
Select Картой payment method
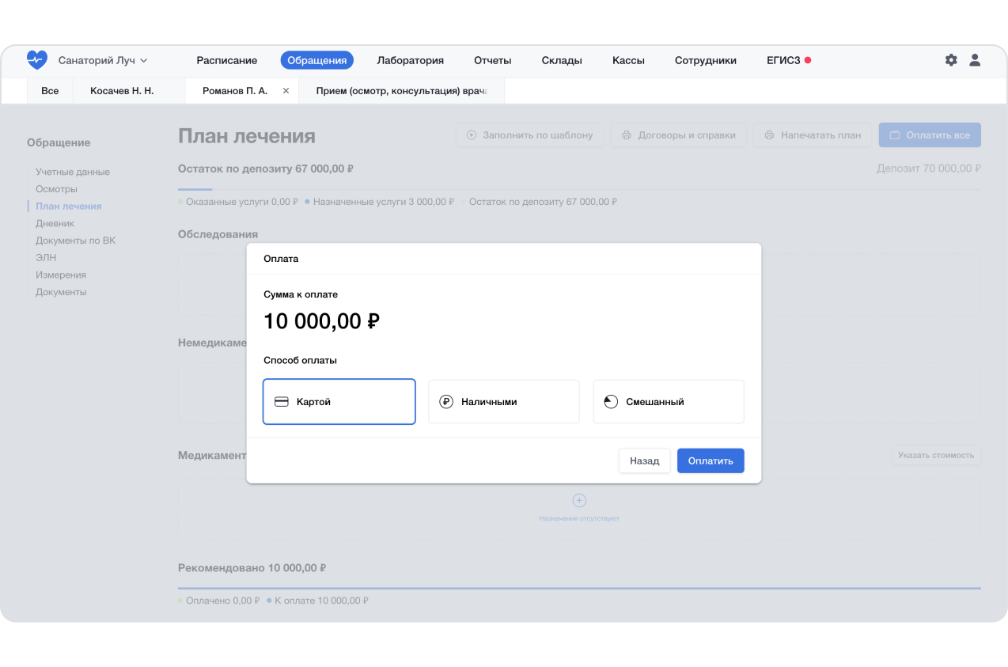coord(339,402)
